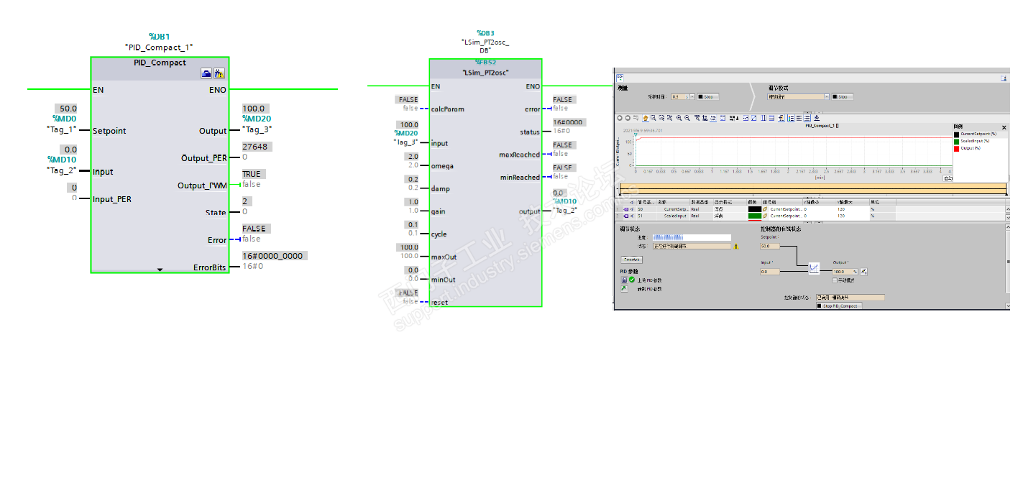
Task: Click the "LSim_PT2osc" block title
Action: [485, 73]
